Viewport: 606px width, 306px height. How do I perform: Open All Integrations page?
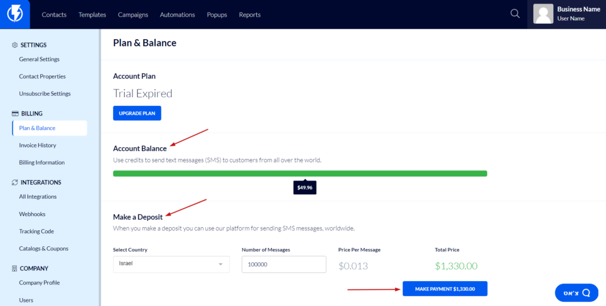38,197
